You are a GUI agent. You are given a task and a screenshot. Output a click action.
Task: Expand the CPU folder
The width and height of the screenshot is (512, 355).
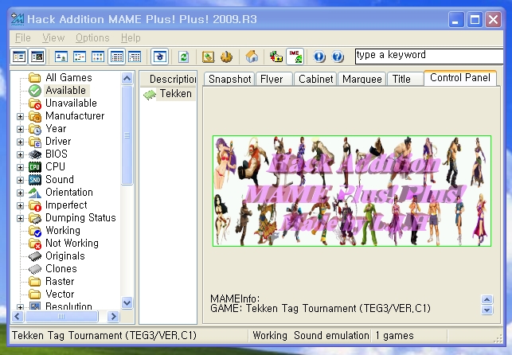(x=20, y=167)
